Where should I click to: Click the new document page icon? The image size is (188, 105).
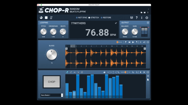coord(148,80)
